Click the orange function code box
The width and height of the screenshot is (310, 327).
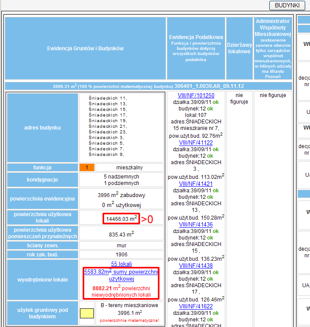86,168
